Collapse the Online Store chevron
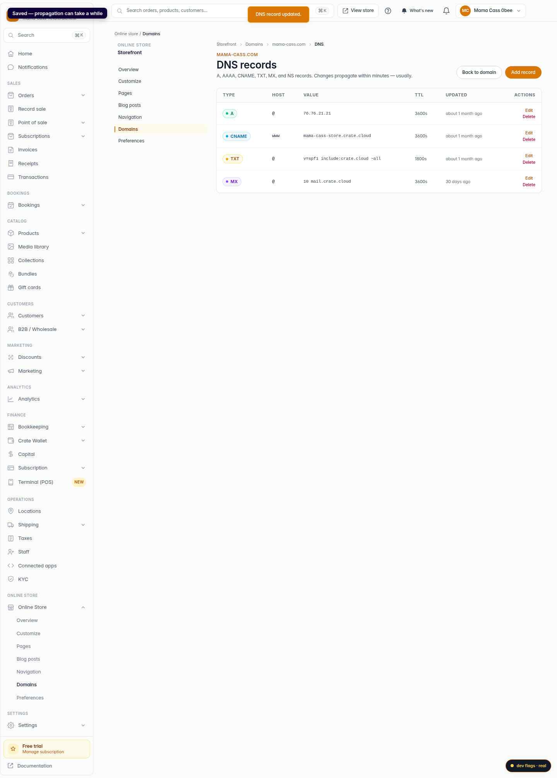The height and width of the screenshot is (778, 557). 83,607
